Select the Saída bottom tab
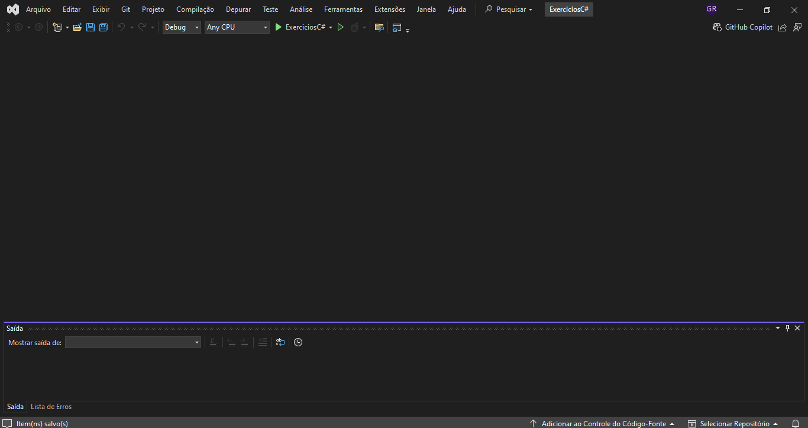808x428 pixels. pos(15,407)
